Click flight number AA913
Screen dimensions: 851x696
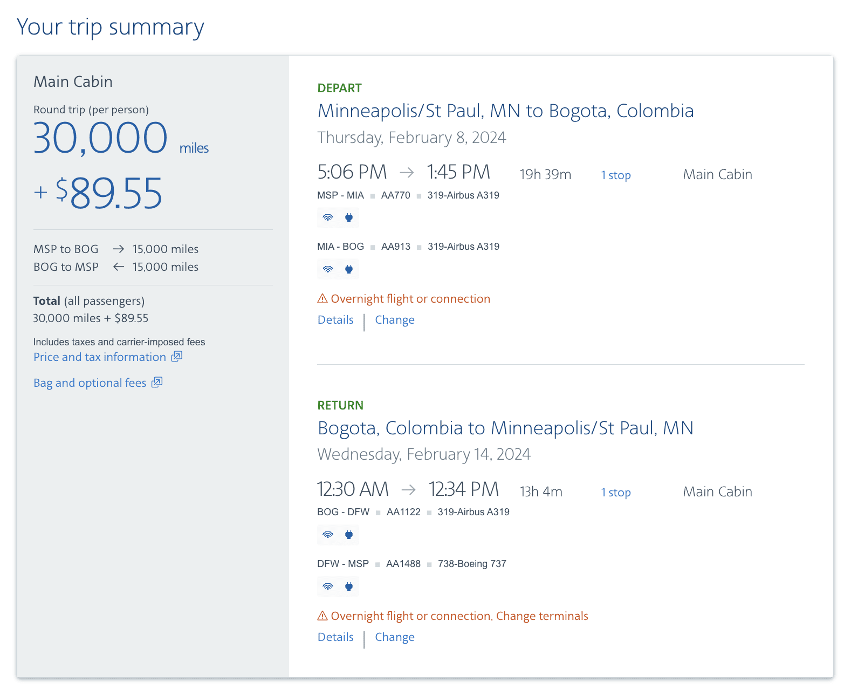(x=396, y=247)
